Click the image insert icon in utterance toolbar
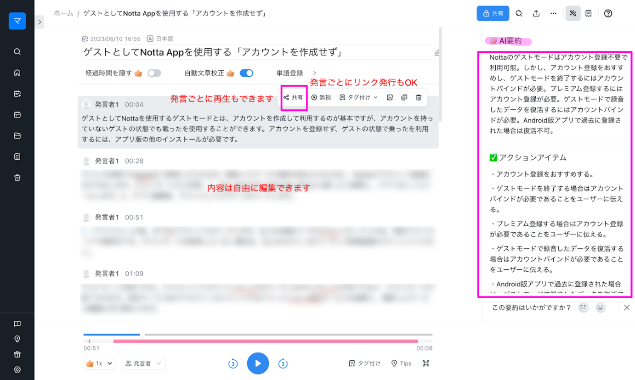Image resolution: width=635 pixels, height=380 pixels. click(x=390, y=97)
